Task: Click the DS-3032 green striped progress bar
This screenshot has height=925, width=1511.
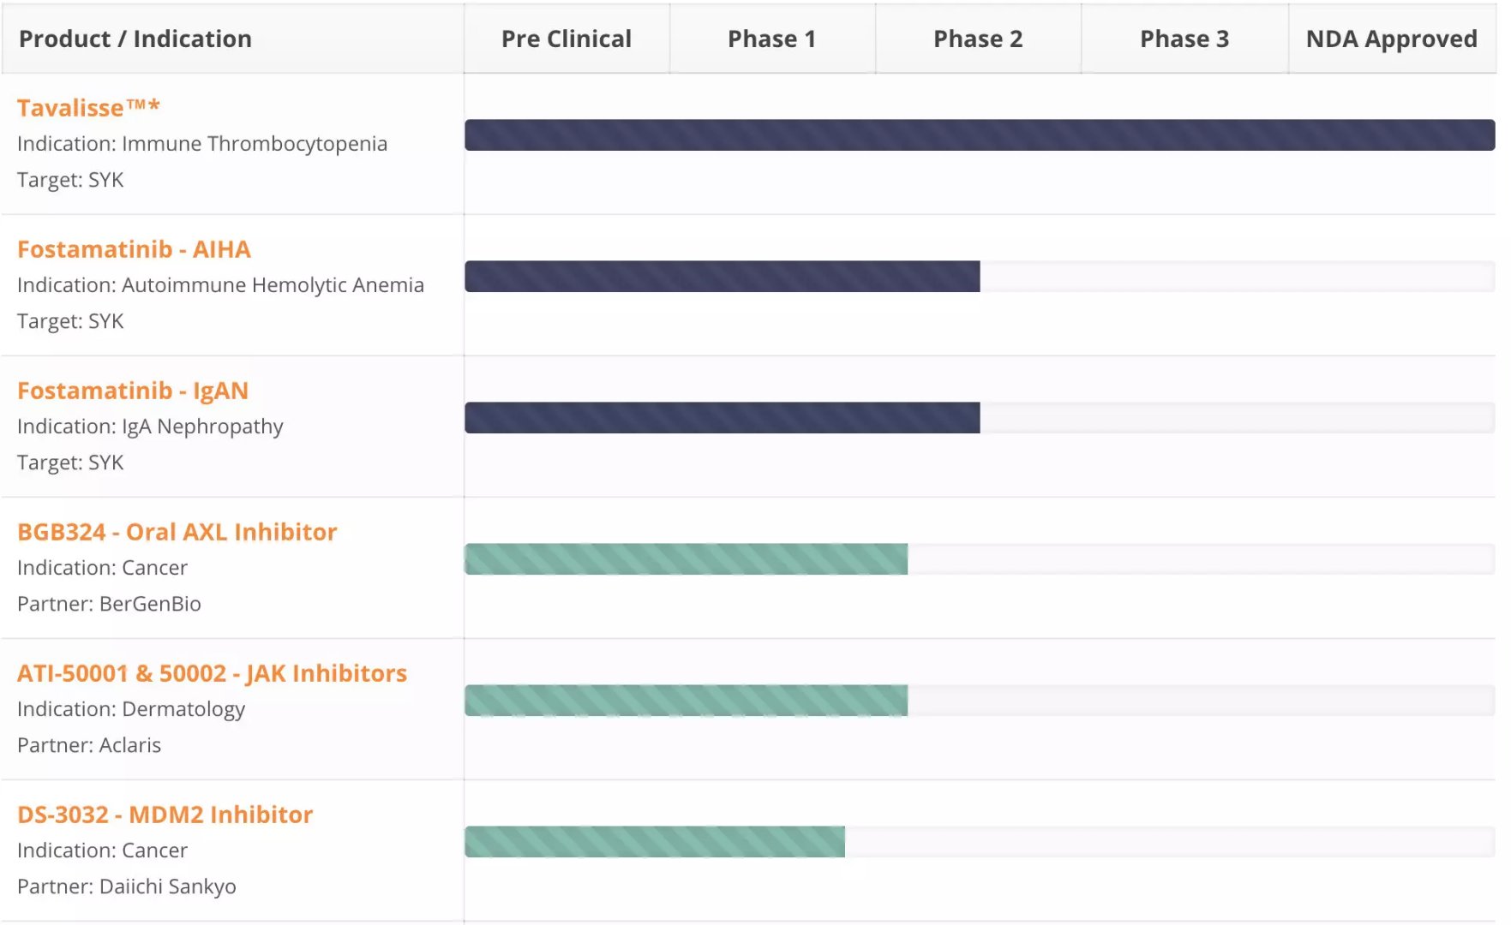Action: (x=655, y=842)
